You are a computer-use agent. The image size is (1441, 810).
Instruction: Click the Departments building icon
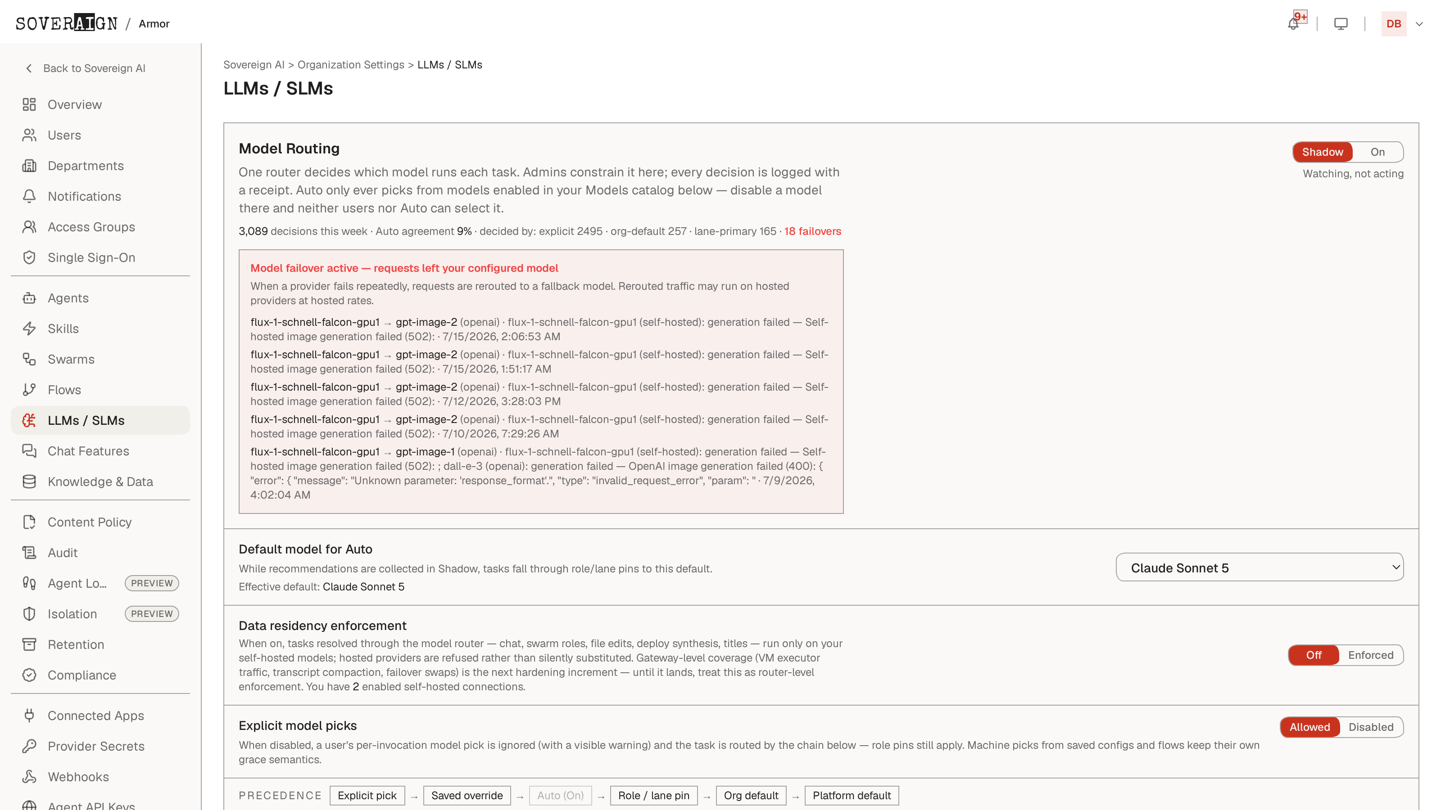29,166
